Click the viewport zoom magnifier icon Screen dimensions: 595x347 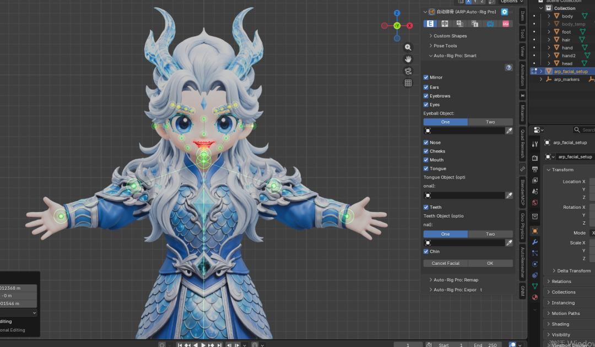tap(408, 47)
